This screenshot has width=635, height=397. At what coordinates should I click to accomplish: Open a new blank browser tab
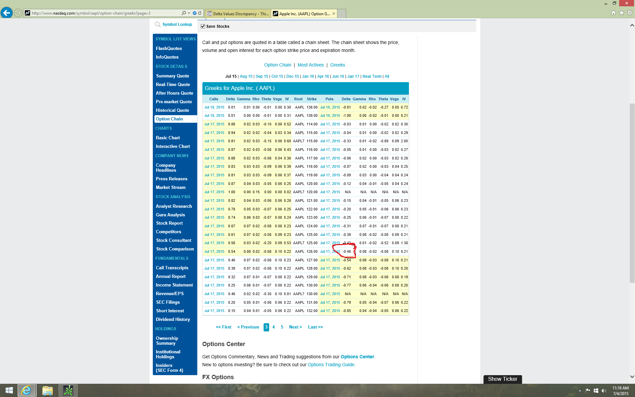click(342, 14)
